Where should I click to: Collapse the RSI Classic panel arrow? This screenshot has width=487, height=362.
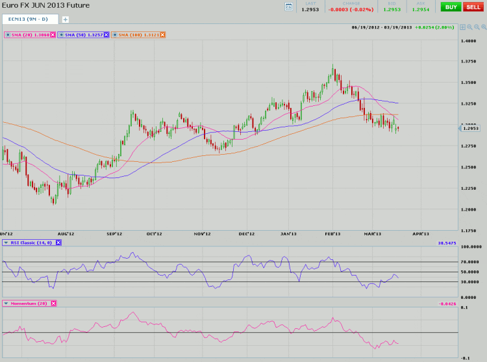[x=6, y=242]
